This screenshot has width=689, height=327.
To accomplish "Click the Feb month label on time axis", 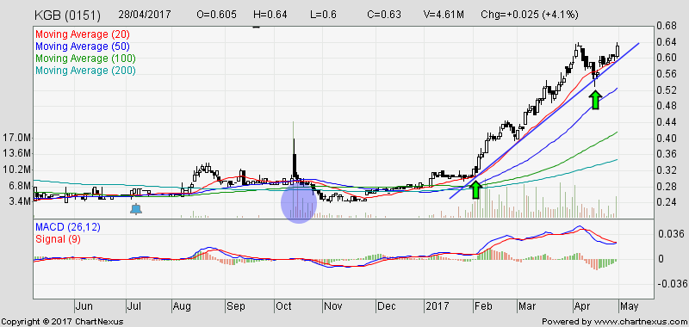I will [483, 306].
